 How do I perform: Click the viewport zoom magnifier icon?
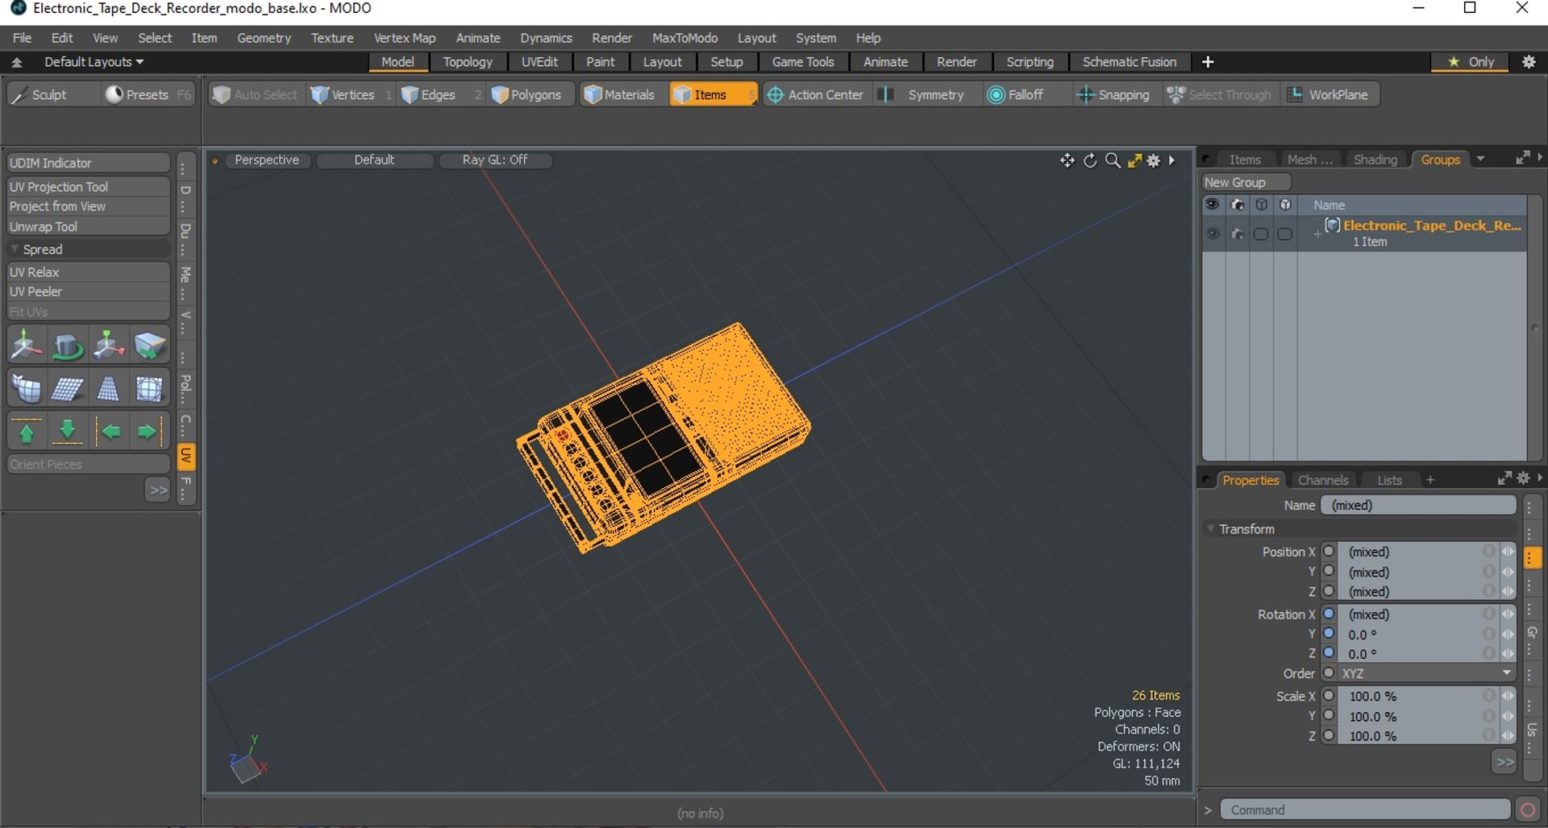click(1113, 160)
